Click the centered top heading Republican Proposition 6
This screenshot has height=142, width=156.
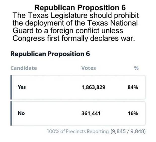point(78,7)
